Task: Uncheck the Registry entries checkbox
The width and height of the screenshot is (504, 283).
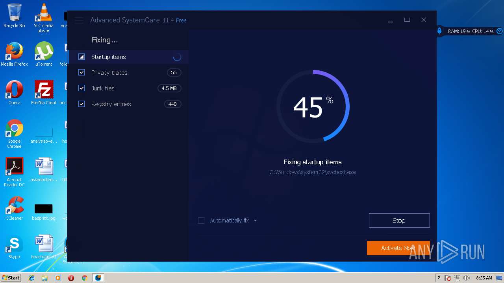Action: pos(82,104)
